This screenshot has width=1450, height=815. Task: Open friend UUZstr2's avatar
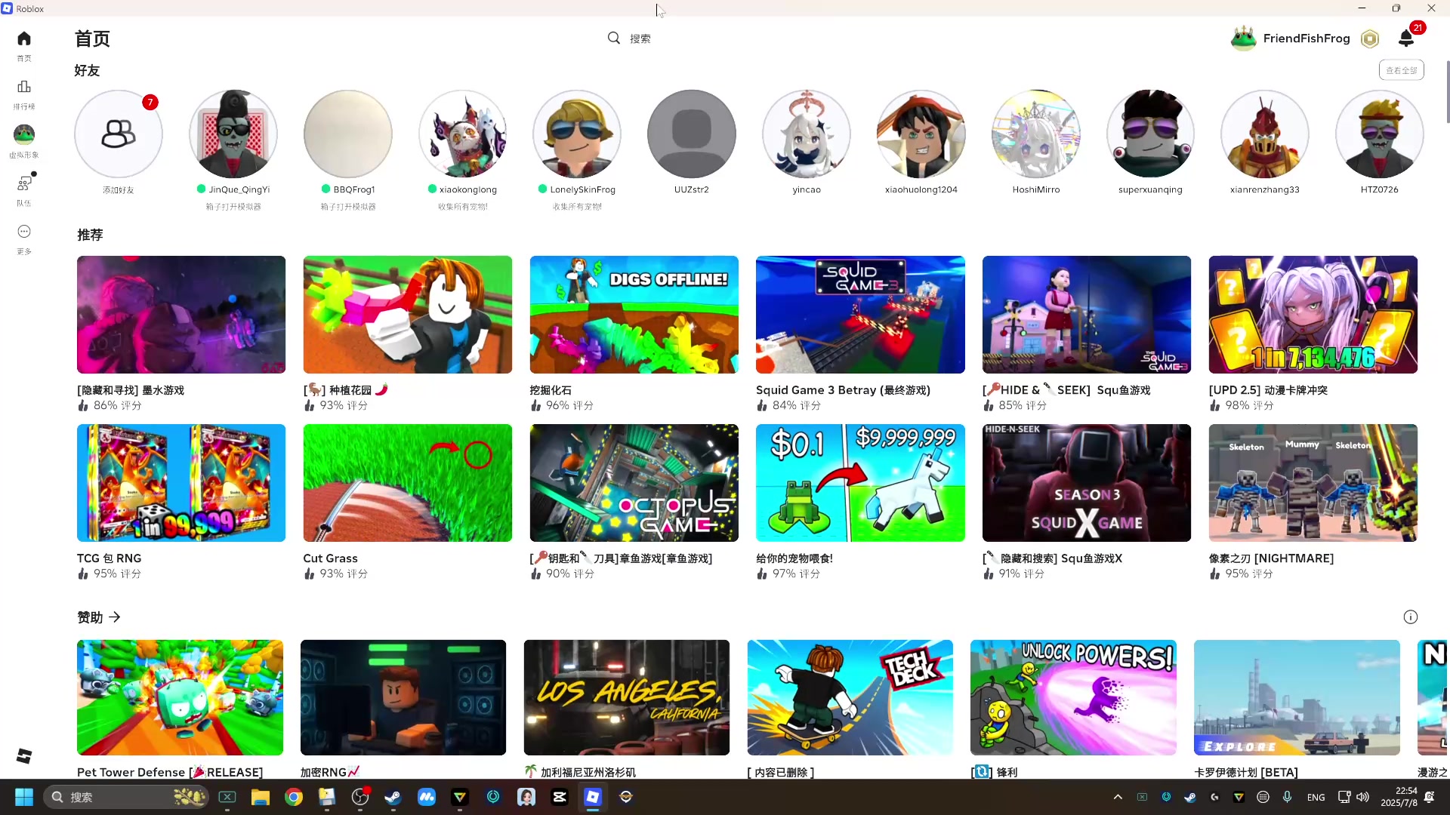692,134
